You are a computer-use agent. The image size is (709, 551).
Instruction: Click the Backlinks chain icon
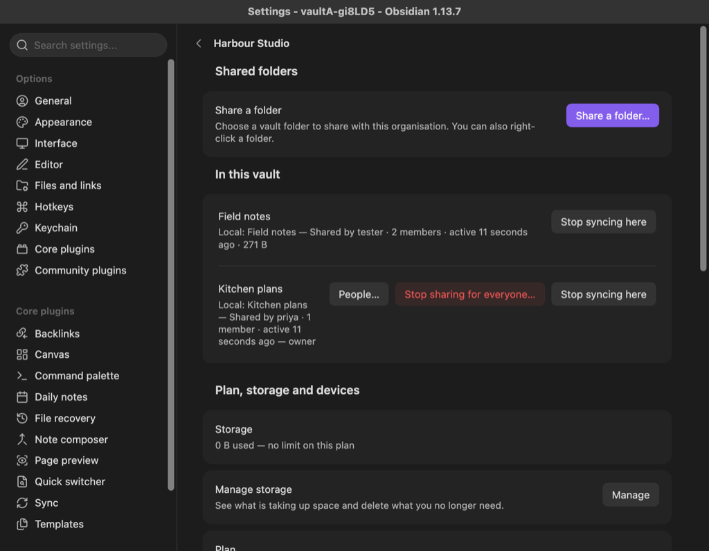[x=22, y=334]
